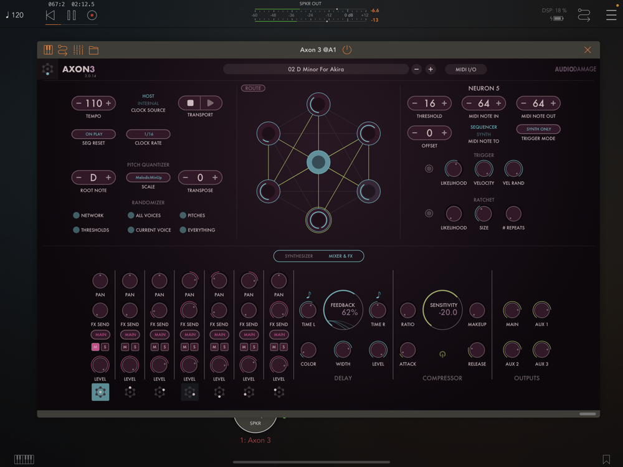
Task: Open preset selector 02 D Minor For Akira
Action: pyautogui.click(x=316, y=69)
